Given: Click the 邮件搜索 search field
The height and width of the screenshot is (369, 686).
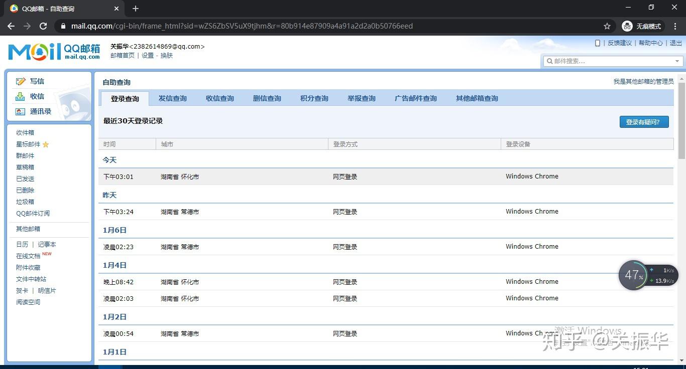Looking at the screenshot, I should coord(613,61).
